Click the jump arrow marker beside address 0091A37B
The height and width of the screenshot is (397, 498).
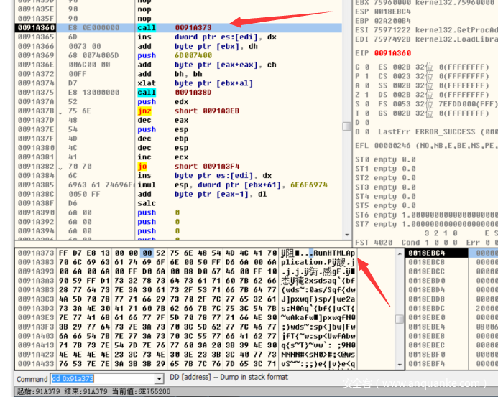[x=61, y=111]
